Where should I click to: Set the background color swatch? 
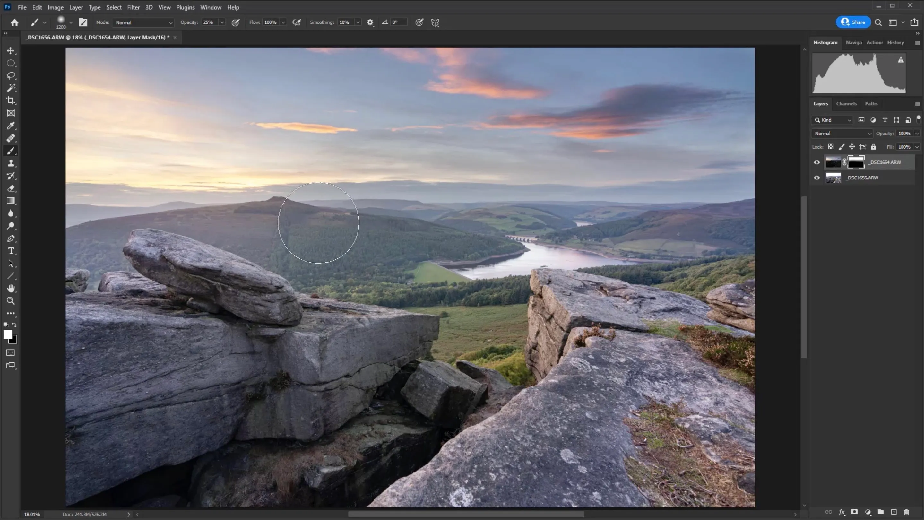click(14, 340)
